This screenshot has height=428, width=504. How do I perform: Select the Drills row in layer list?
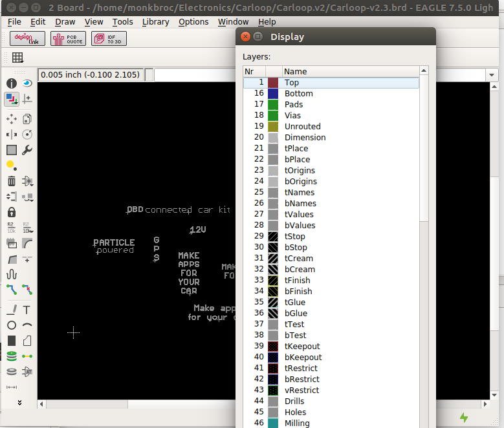click(x=331, y=401)
